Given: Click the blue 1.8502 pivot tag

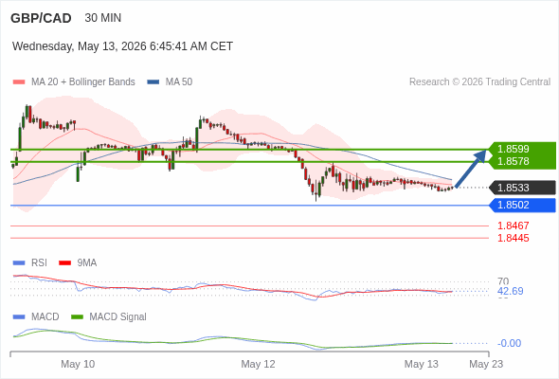Looking at the screenshot, I should (x=523, y=205).
